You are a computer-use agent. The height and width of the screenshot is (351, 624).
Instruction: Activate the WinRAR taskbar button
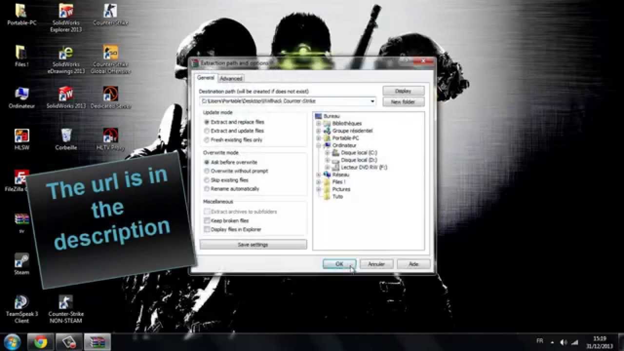click(x=97, y=342)
